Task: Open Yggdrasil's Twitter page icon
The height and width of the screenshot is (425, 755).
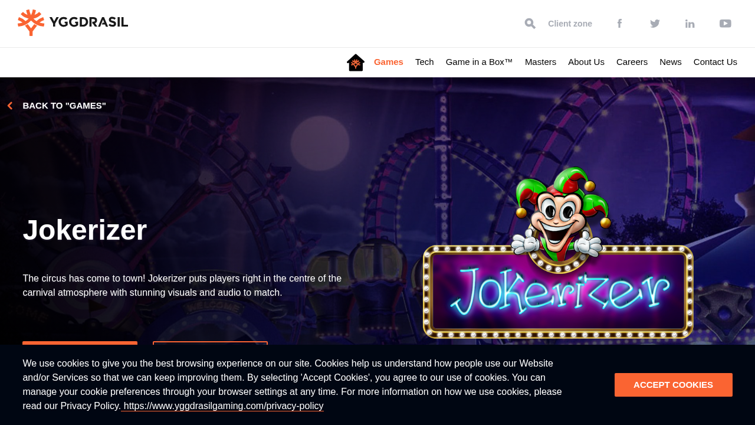Action: click(654, 22)
